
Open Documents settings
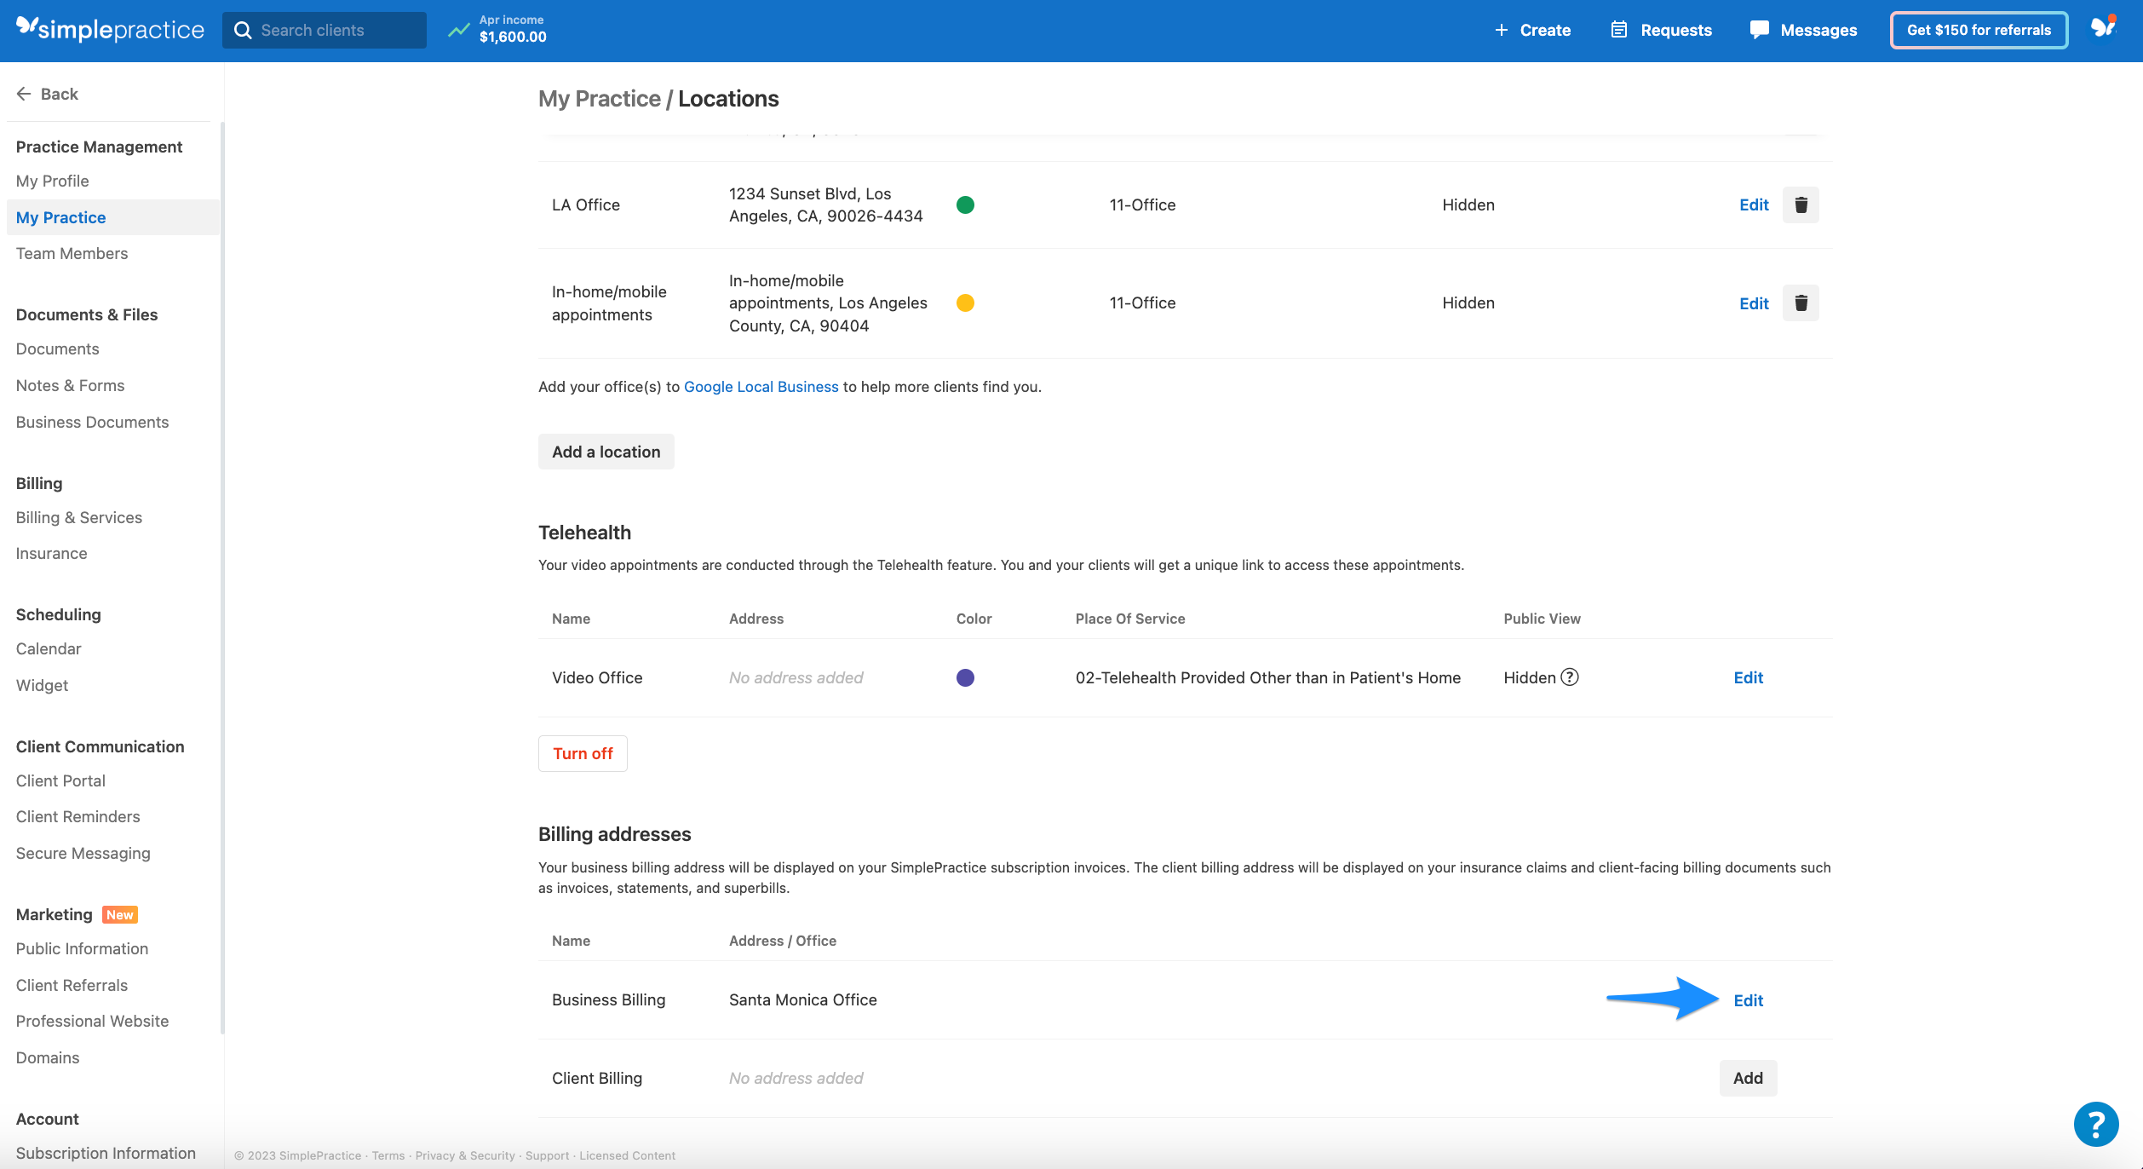tap(58, 348)
